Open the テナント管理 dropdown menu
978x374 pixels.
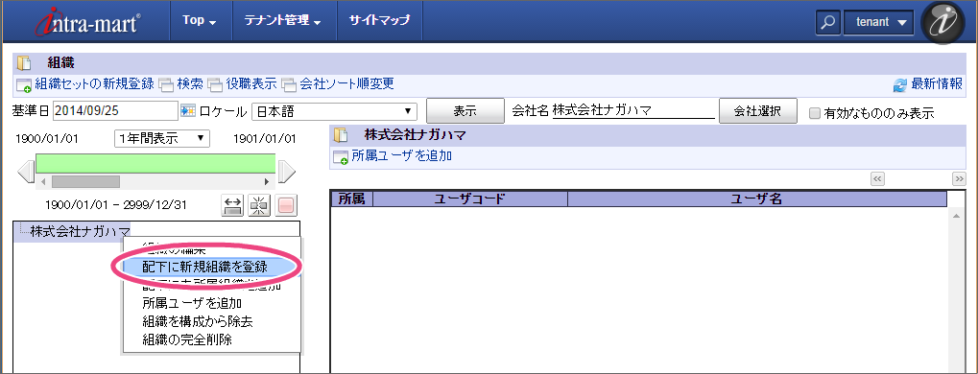(283, 20)
